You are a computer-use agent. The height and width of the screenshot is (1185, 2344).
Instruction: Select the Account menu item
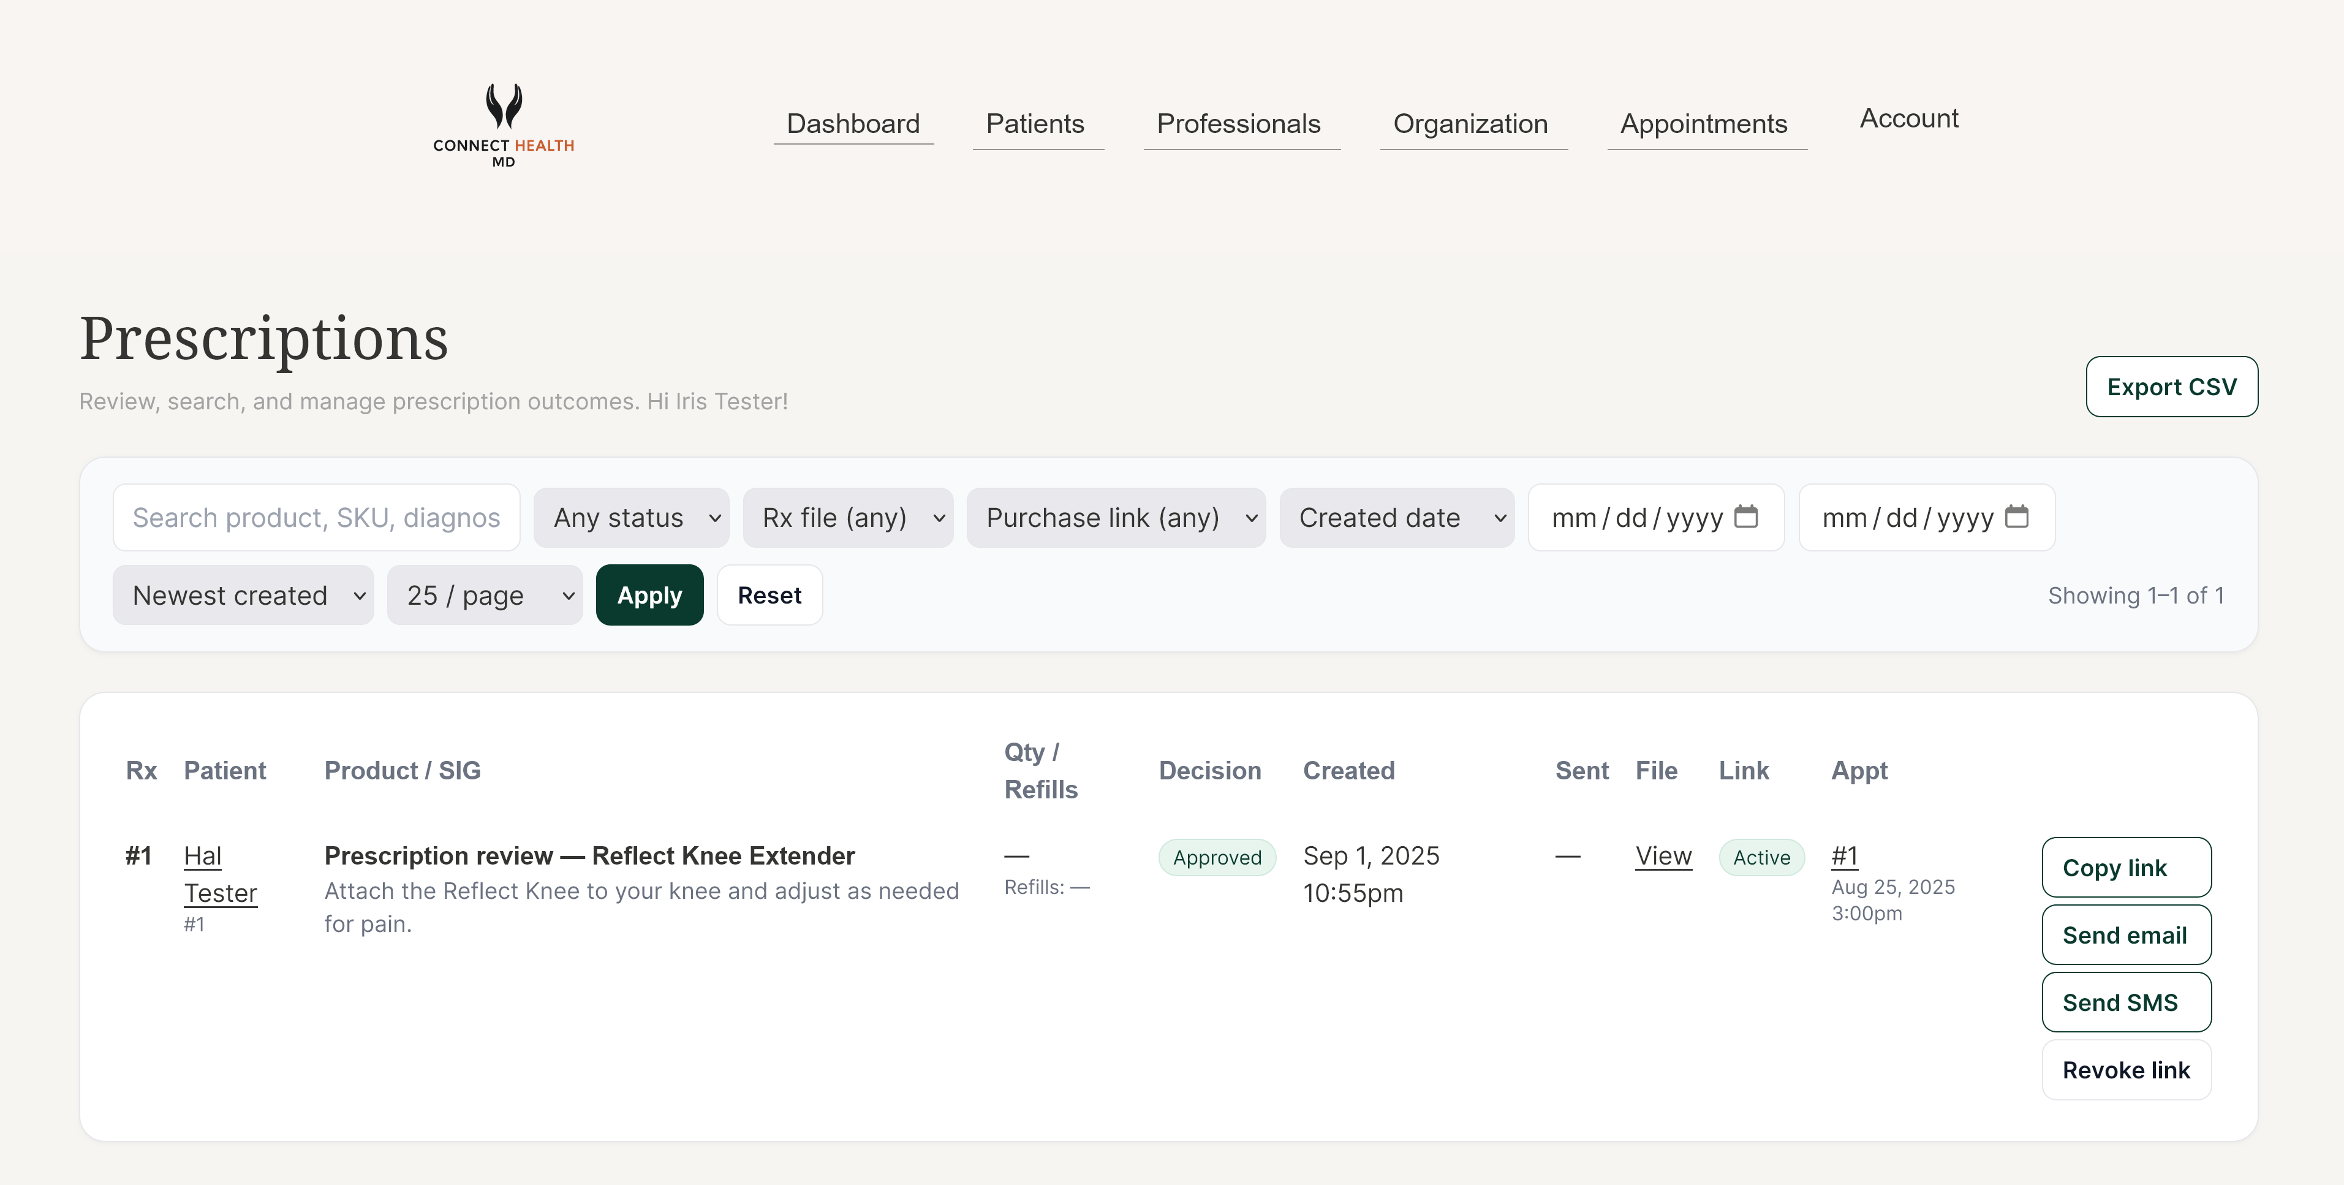tap(1908, 118)
